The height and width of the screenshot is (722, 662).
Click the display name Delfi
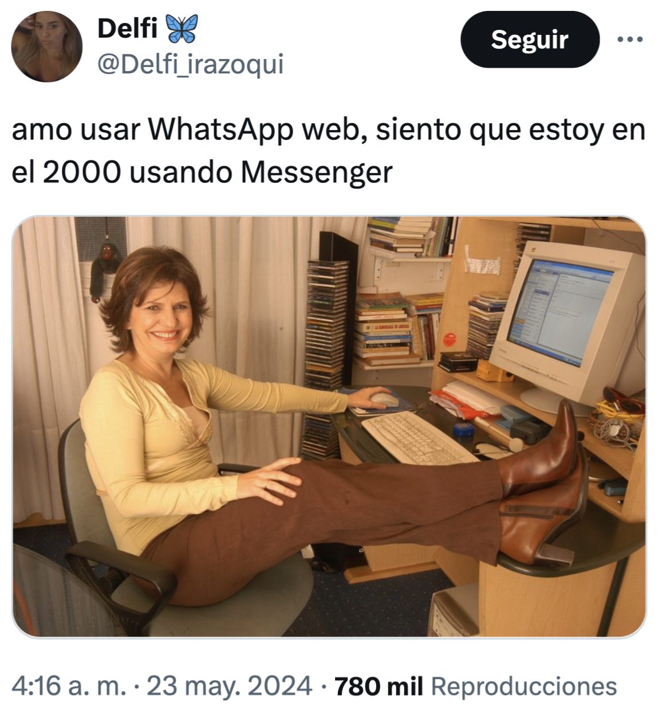click(127, 28)
